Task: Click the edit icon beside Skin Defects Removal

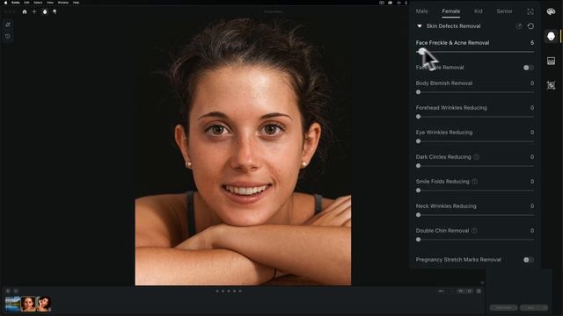Action: pyautogui.click(x=519, y=26)
